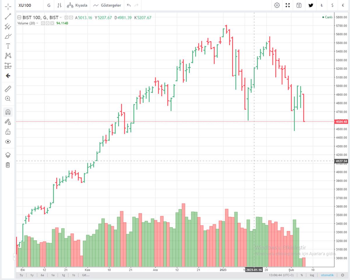Expand the Volume (20) dropdown arrow

click(x=37, y=23)
